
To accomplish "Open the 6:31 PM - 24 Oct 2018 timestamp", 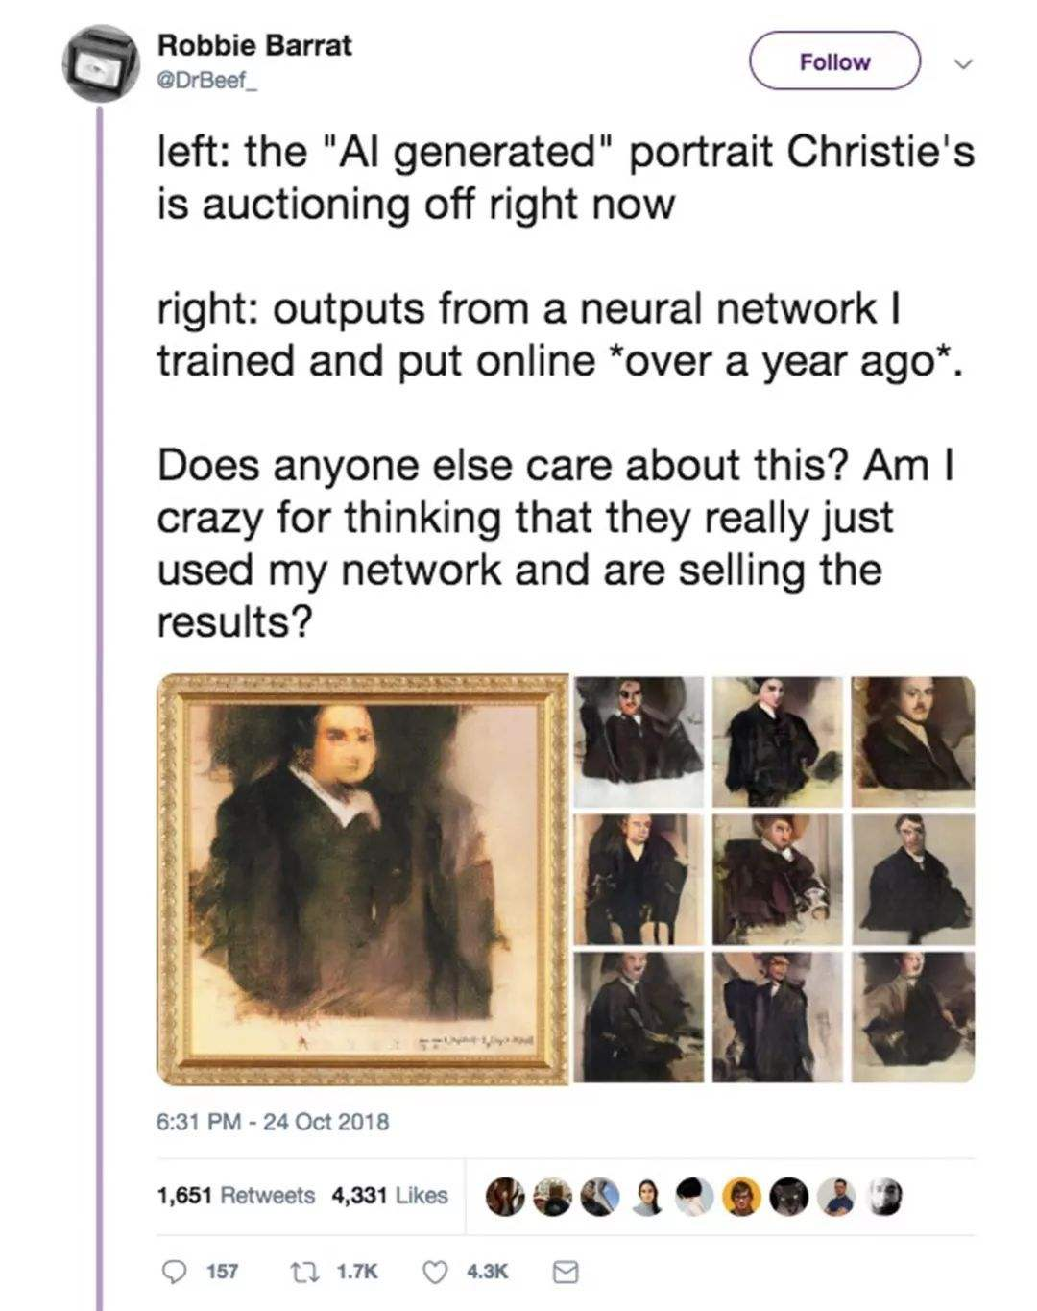I will 273,1121.
